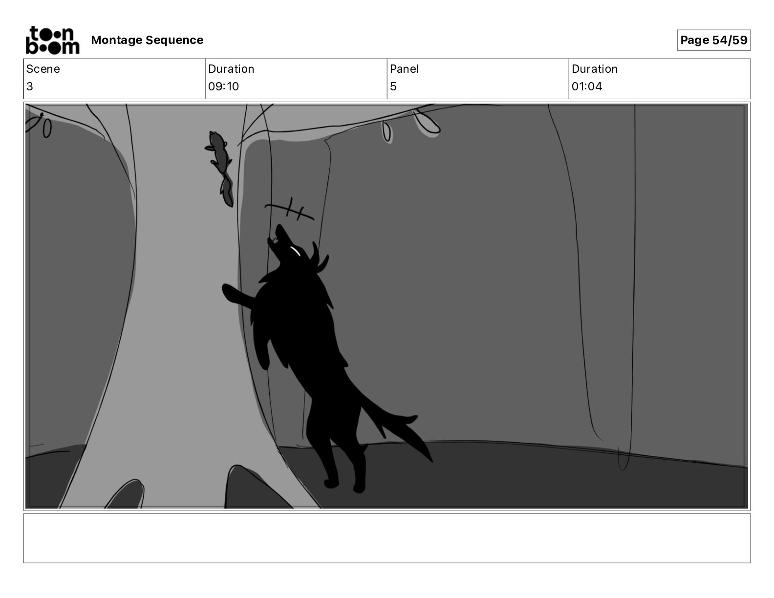Click the 'Scene' header label
774x598 pixels.
[x=43, y=69]
